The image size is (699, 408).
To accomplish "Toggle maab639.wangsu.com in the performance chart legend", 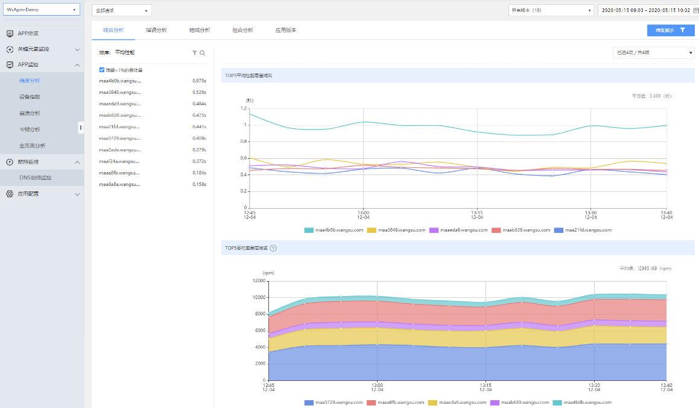I will pos(521,230).
